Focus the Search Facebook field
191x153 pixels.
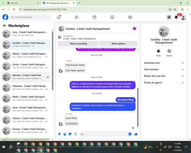pos(31,17)
